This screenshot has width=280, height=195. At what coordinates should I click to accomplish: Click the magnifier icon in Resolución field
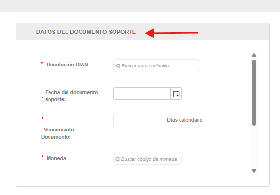click(x=118, y=66)
